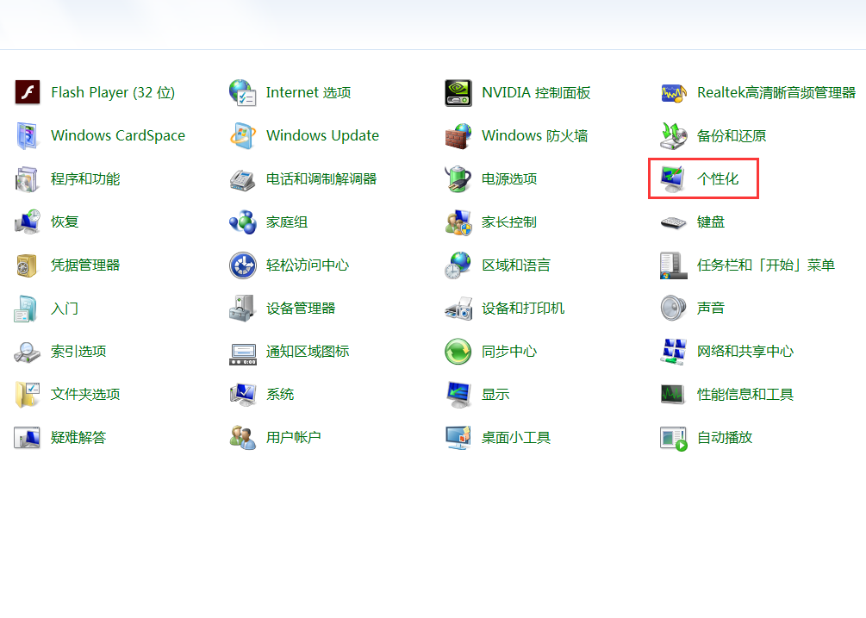
Task: Open the Windows Update icon
Action: click(x=242, y=135)
